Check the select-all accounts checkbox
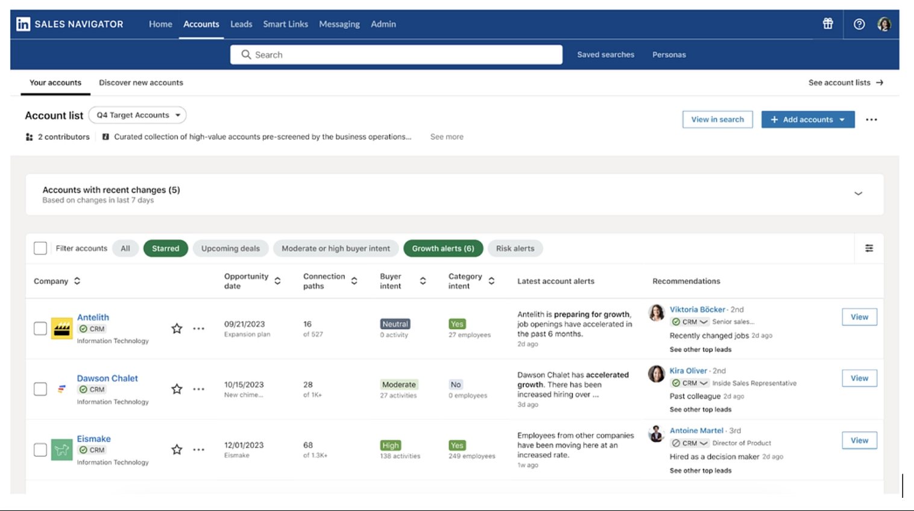 click(40, 248)
